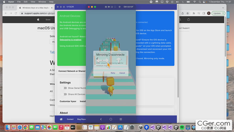The width and height of the screenshot is (234, 132).
Task: Open the shopping bag icon on Apple site
Action: coord(189,19)
